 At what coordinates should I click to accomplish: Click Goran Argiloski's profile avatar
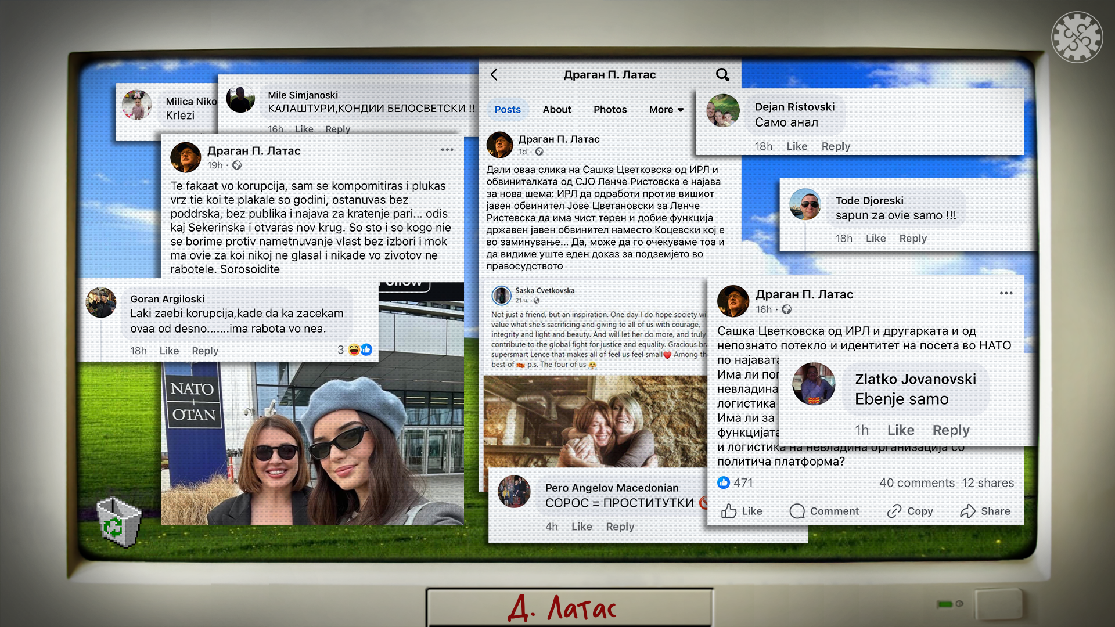coord(102,302)
